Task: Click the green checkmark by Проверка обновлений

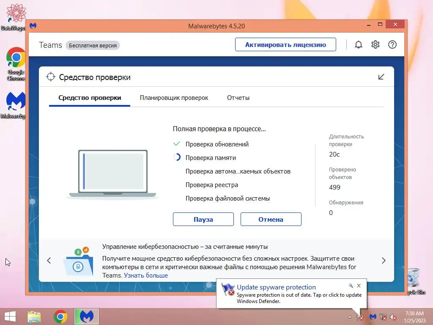Action: click(x=176, y=144)
